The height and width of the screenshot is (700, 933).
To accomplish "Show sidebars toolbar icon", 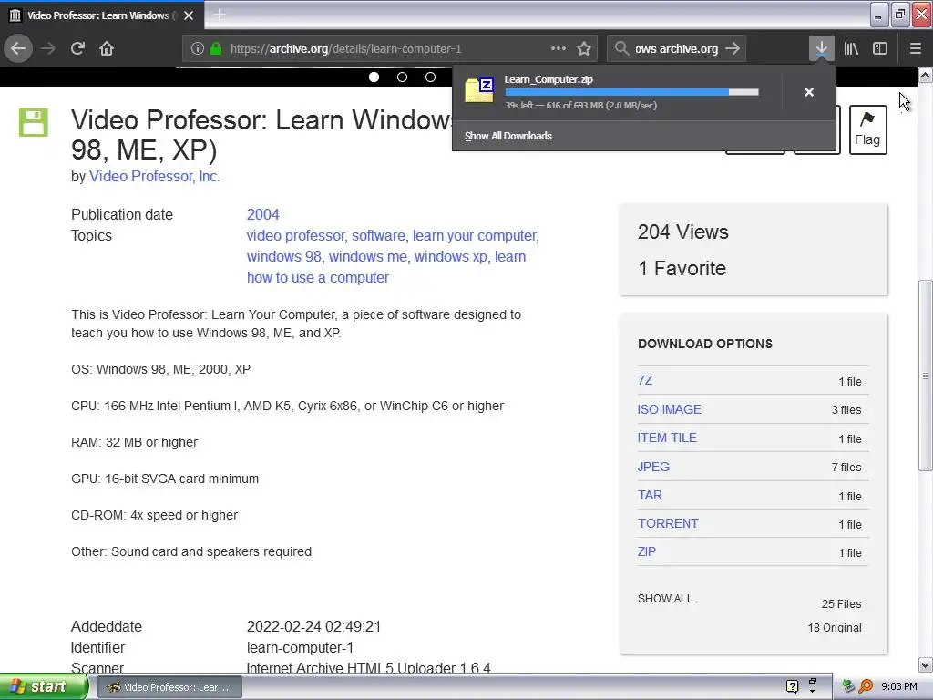I will (880, 48).
